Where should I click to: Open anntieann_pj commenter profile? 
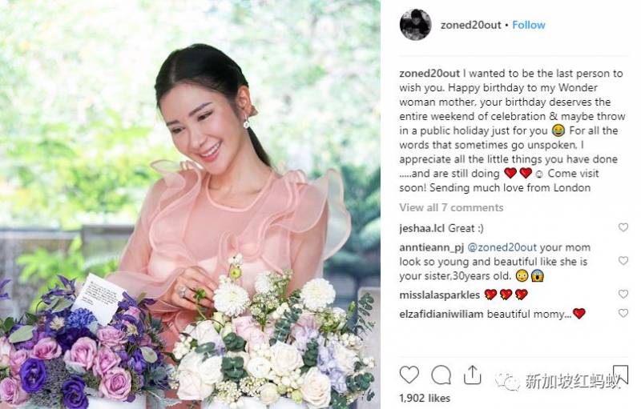pyautogui.click(x=432, y=248)
